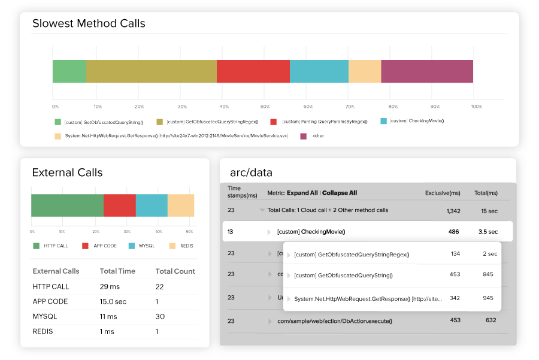Click arc/data panel title
The image size is (539, 360).
tap(251, 173)
